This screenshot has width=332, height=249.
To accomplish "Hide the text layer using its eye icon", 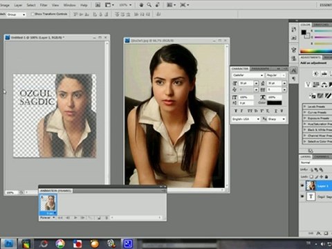I will click(302, 196).
